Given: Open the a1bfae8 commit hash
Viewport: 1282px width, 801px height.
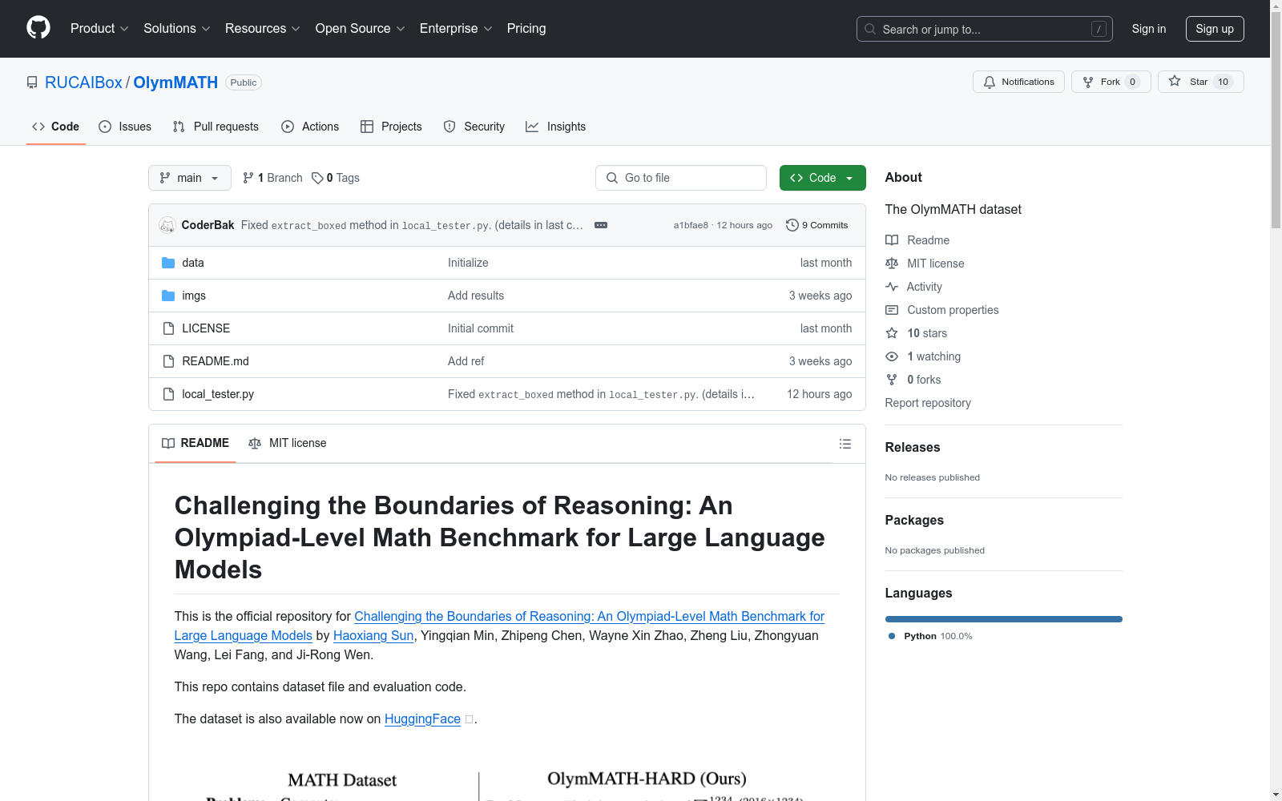Looking at the screenshot, I should (691, 225).
